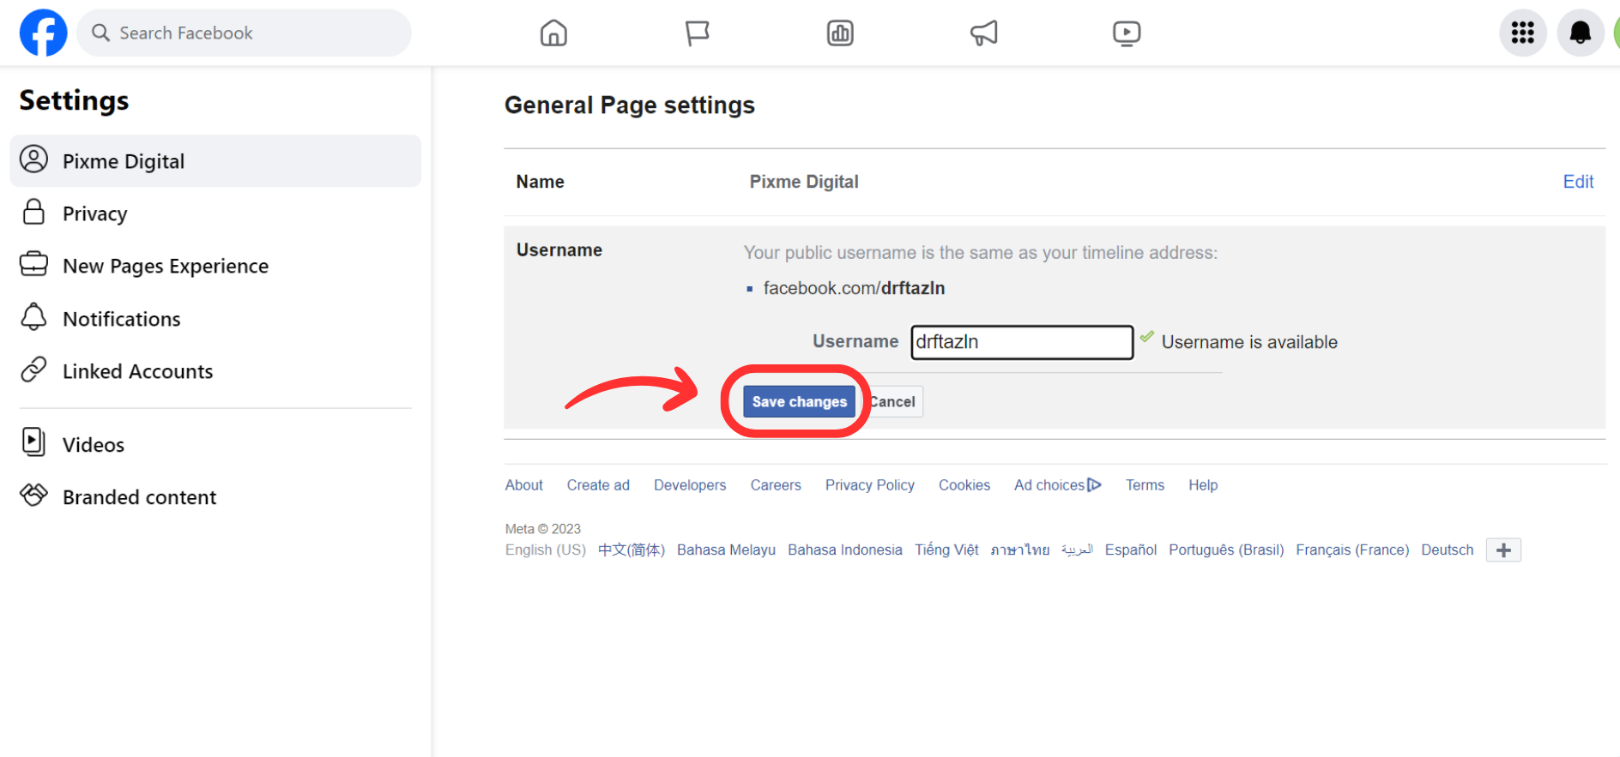The image size is (1620, 757).
Task: Click the Facebook logo icon
Action: pos(43,33)
